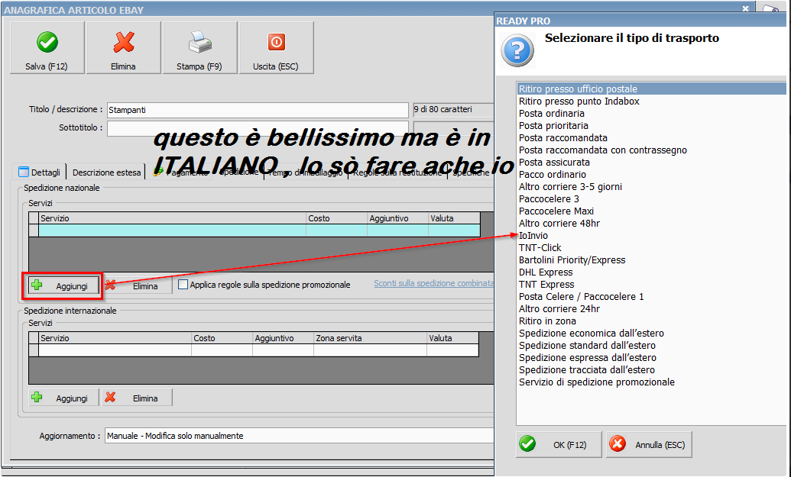Click the green check icon on OK (F12)

[x=527, y=444]
